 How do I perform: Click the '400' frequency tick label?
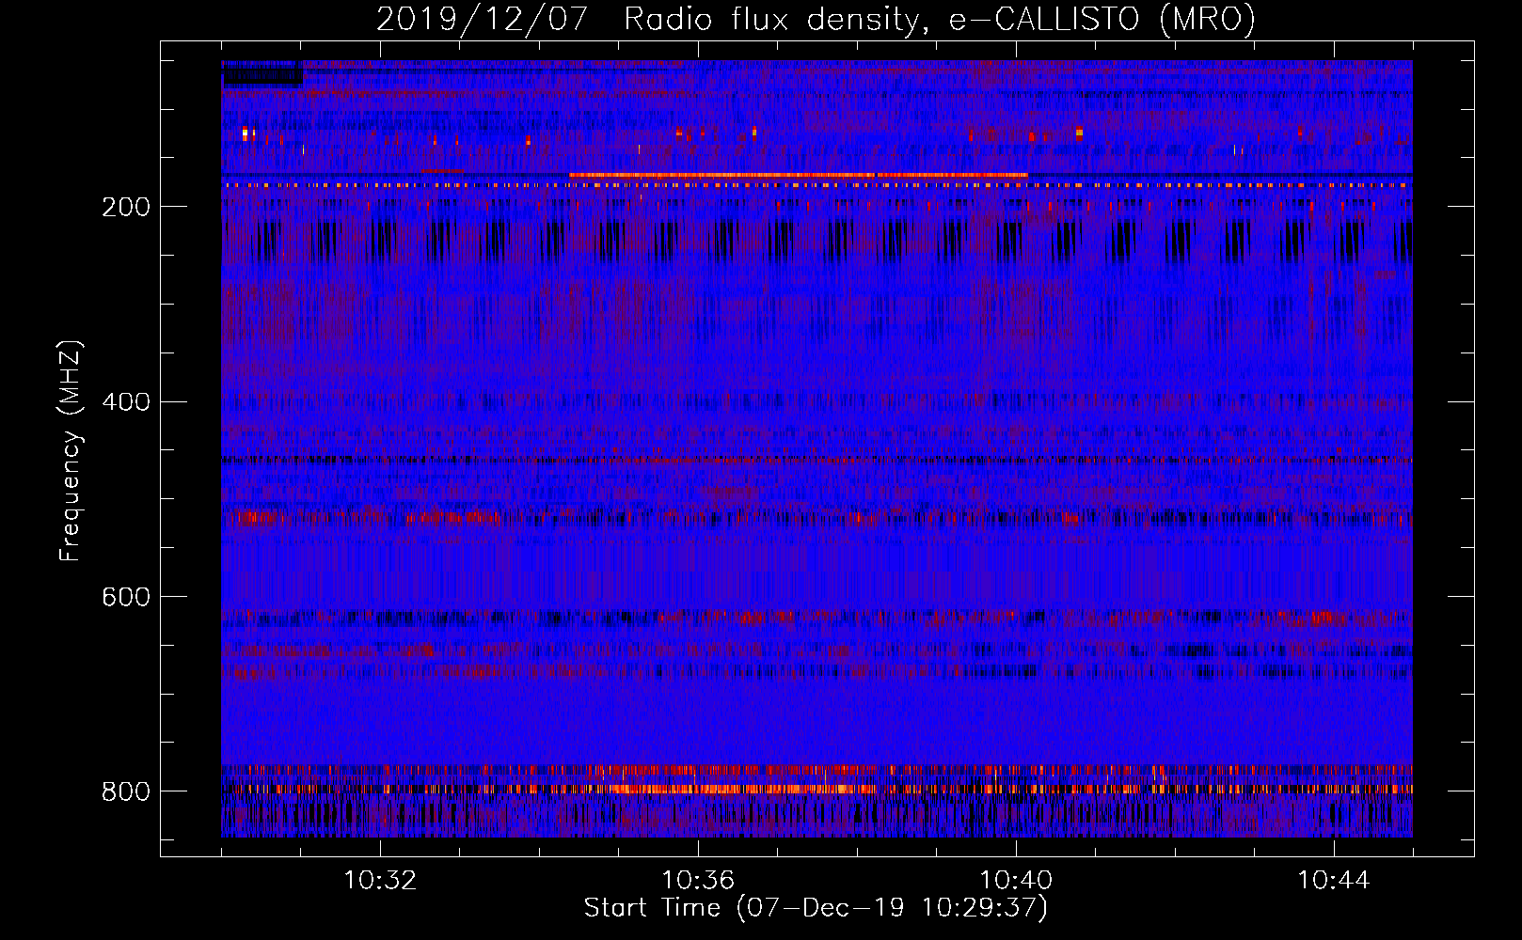(126, 402)
